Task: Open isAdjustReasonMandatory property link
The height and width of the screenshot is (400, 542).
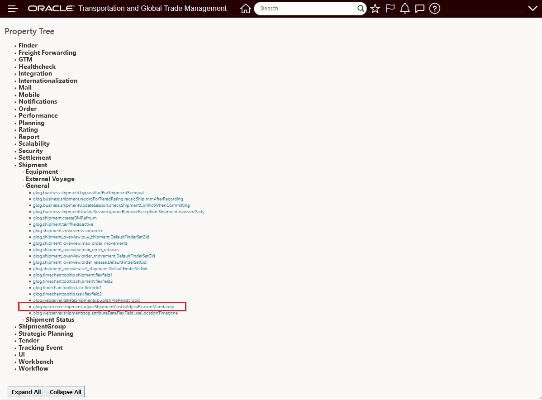Action: tap(104, 307)
